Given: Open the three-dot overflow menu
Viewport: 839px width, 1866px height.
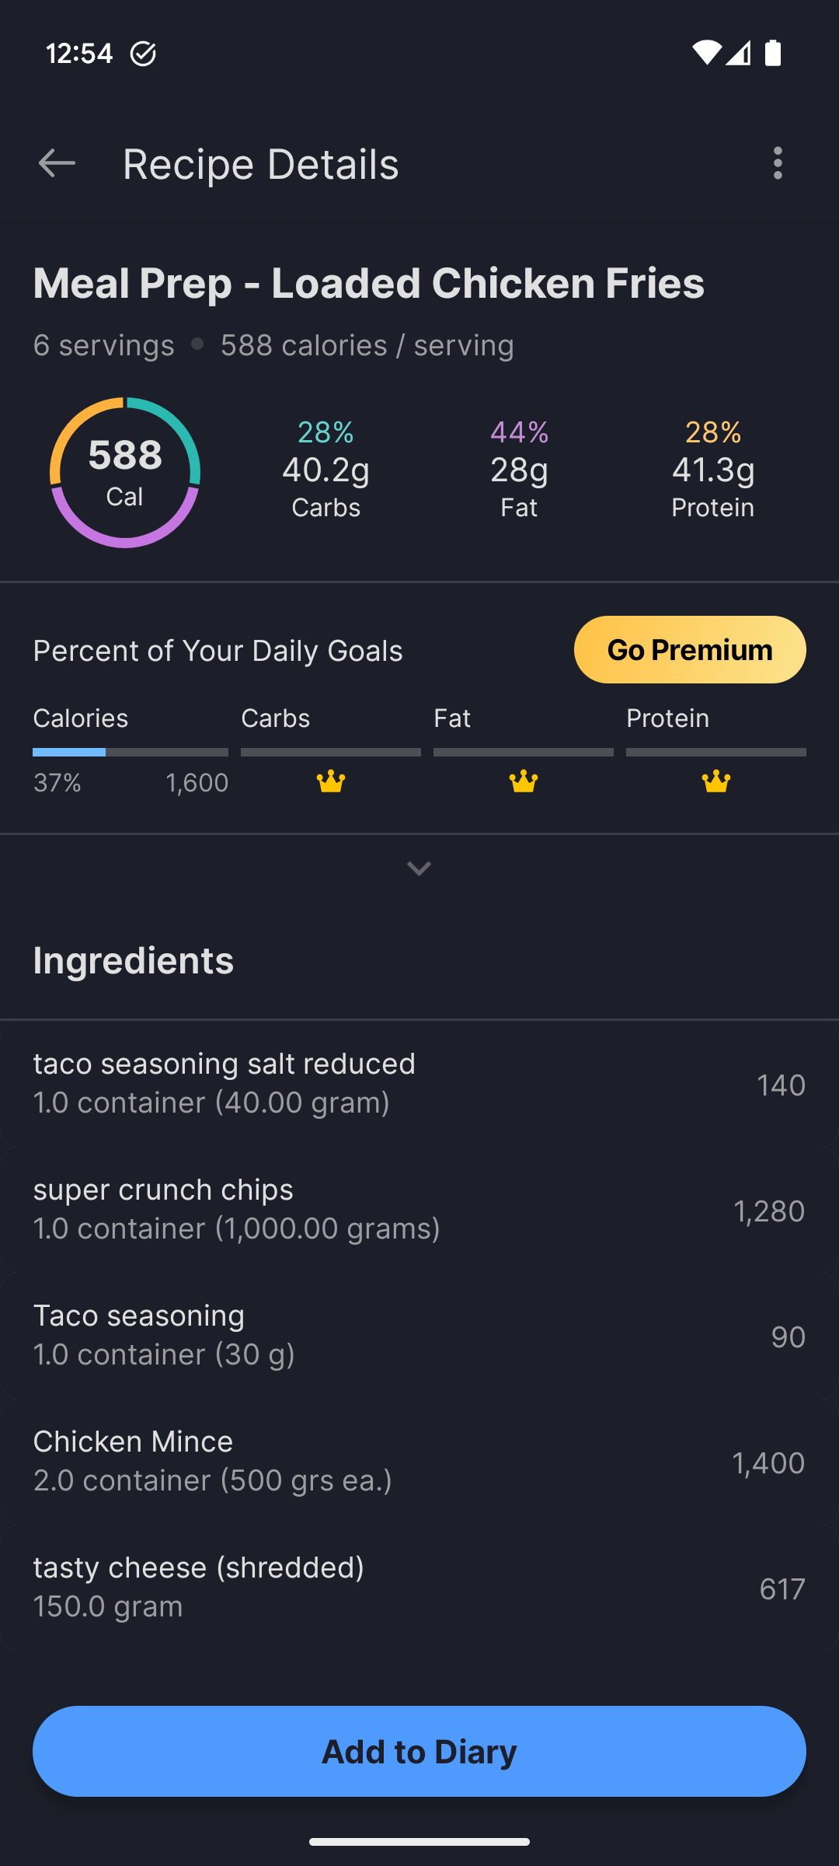Looking at the screenshot, I should pyautogui.click(x=778, y=163).
